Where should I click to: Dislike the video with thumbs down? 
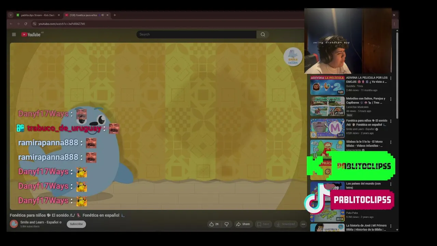(x=226, y=224)
